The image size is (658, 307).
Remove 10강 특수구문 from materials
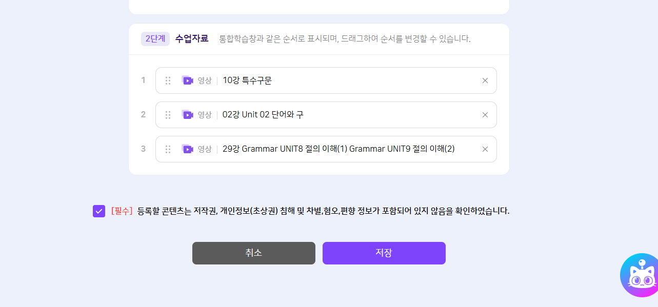coord(485,80)
